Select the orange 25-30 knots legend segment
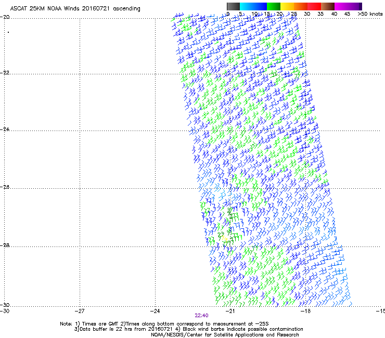The width and height of the screenshot is (385, 338). [301, 6]
